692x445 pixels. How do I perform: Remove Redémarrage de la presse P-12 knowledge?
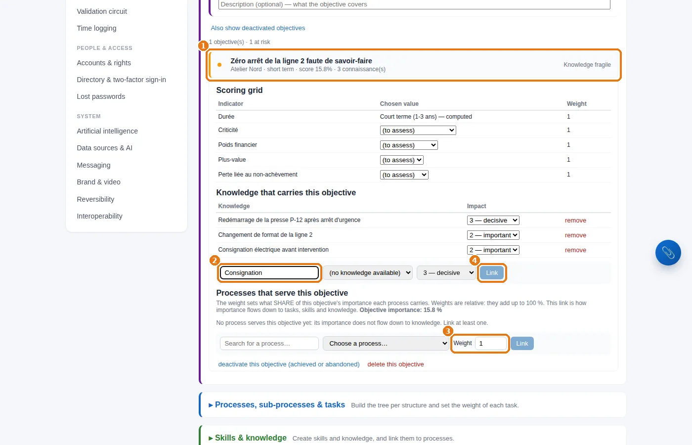(575, 221)
